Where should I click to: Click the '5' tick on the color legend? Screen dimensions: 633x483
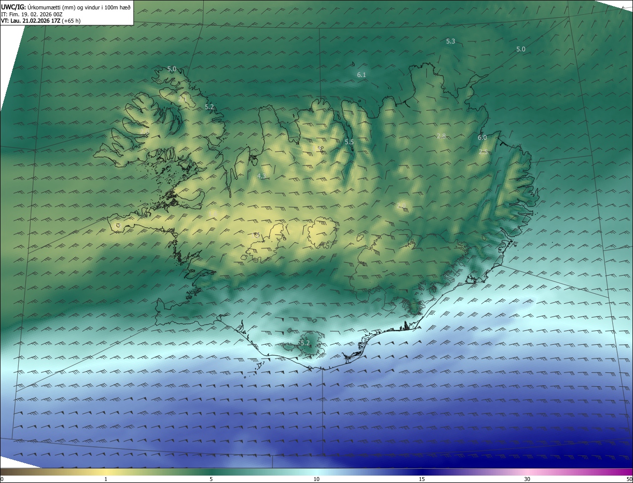[x=211, y=479]
